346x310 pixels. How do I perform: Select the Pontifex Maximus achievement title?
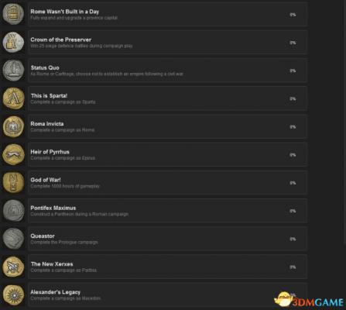(53, 208)
